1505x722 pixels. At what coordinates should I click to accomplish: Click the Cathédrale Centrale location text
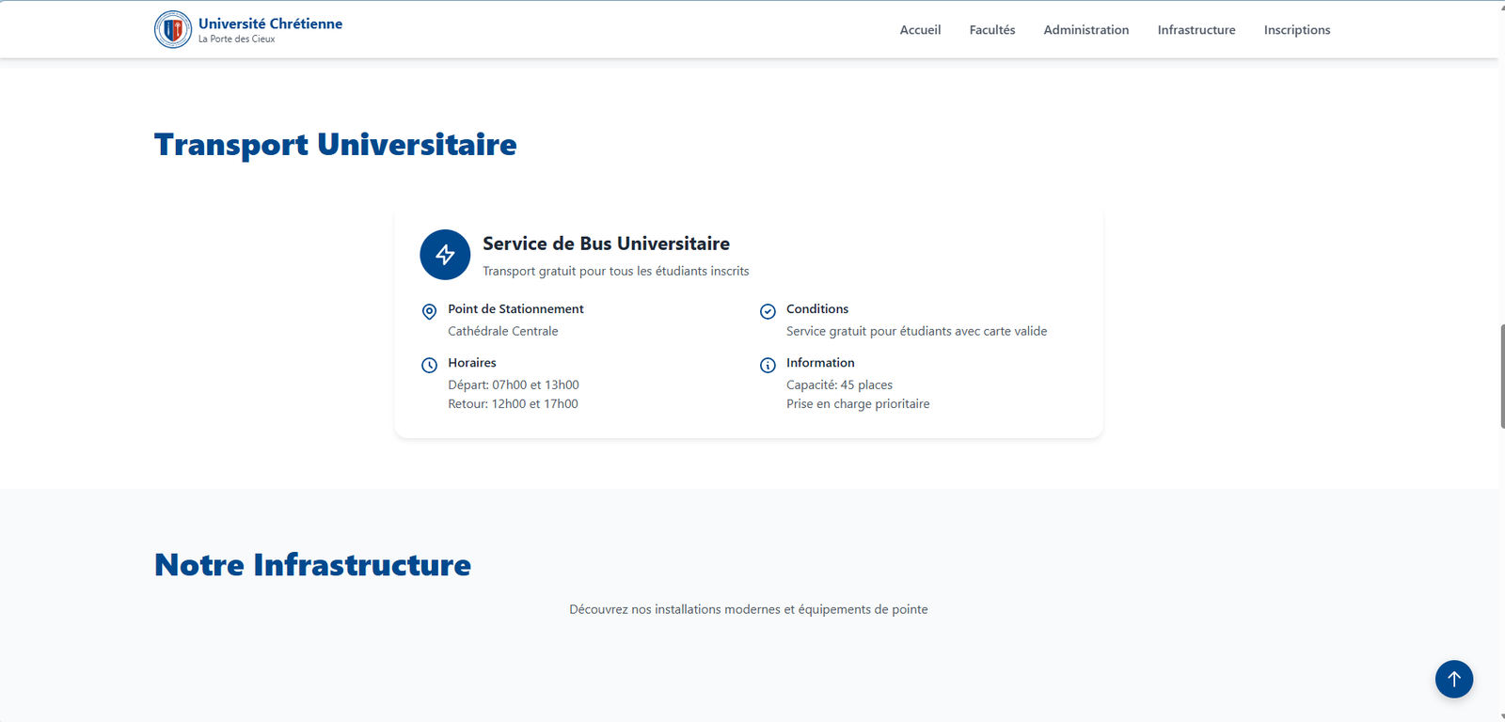[502, 331]
